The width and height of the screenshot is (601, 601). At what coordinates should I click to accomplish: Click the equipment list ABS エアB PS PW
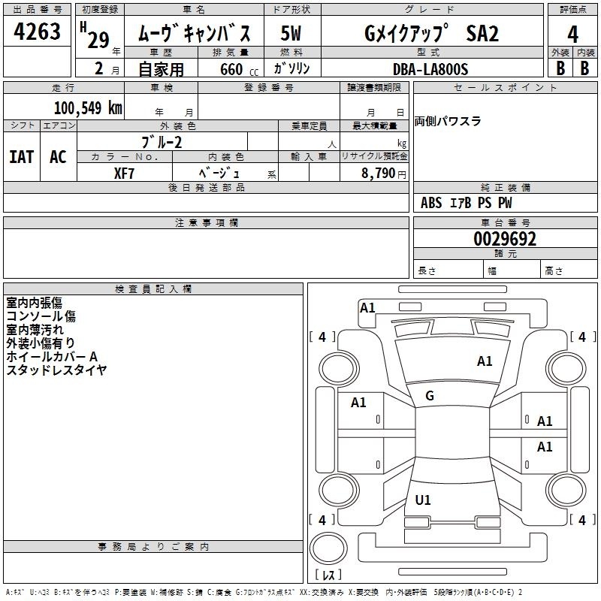point(466,203)
